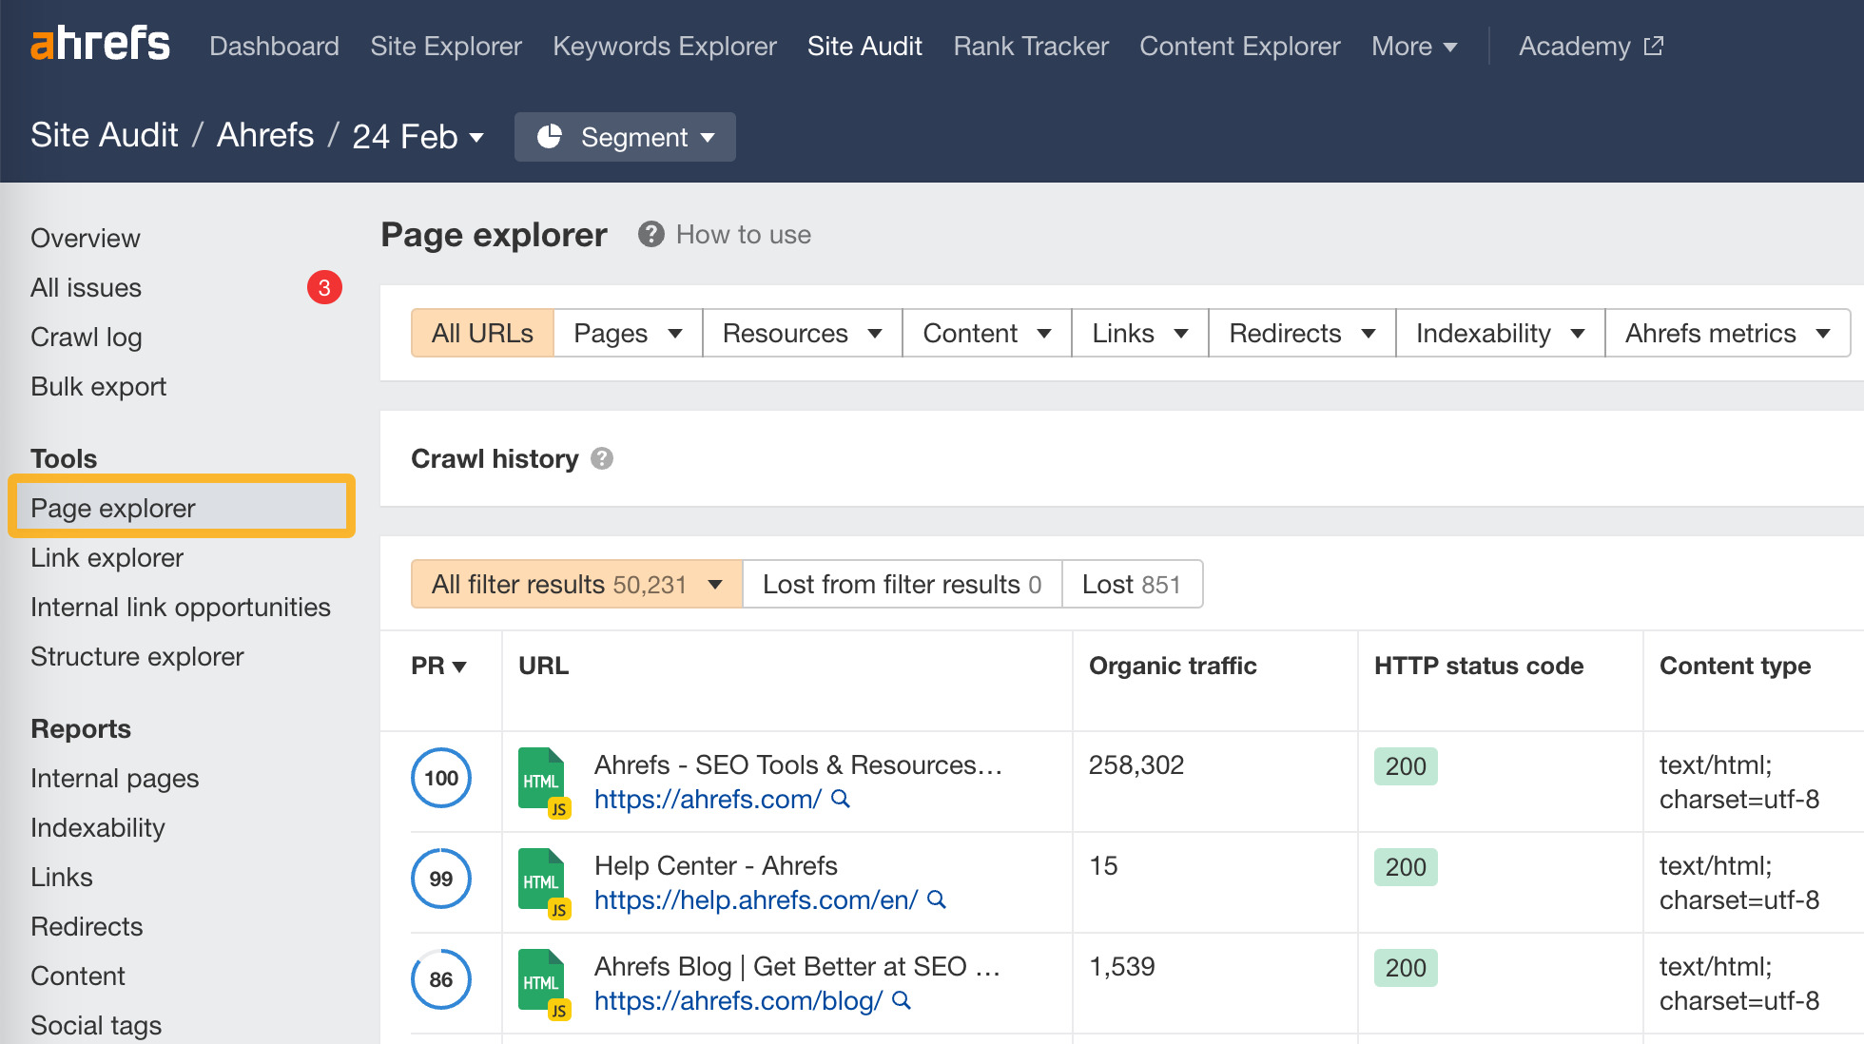This screenshot has width=1864, height=1044.
Task: Click the red issues badge showing 3
Action: (324, 287)
